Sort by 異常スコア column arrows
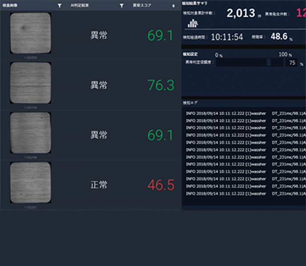The image size is (306, 266). click(173, 6)
